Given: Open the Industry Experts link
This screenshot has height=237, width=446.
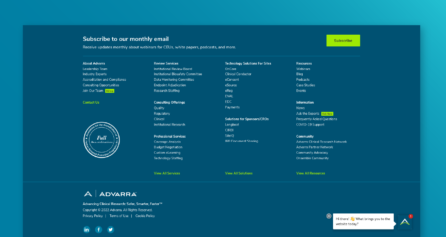Looking at the screenshot, I should tap(95, 74).
